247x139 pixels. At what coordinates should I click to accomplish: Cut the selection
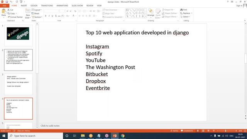tap(10, 10)
